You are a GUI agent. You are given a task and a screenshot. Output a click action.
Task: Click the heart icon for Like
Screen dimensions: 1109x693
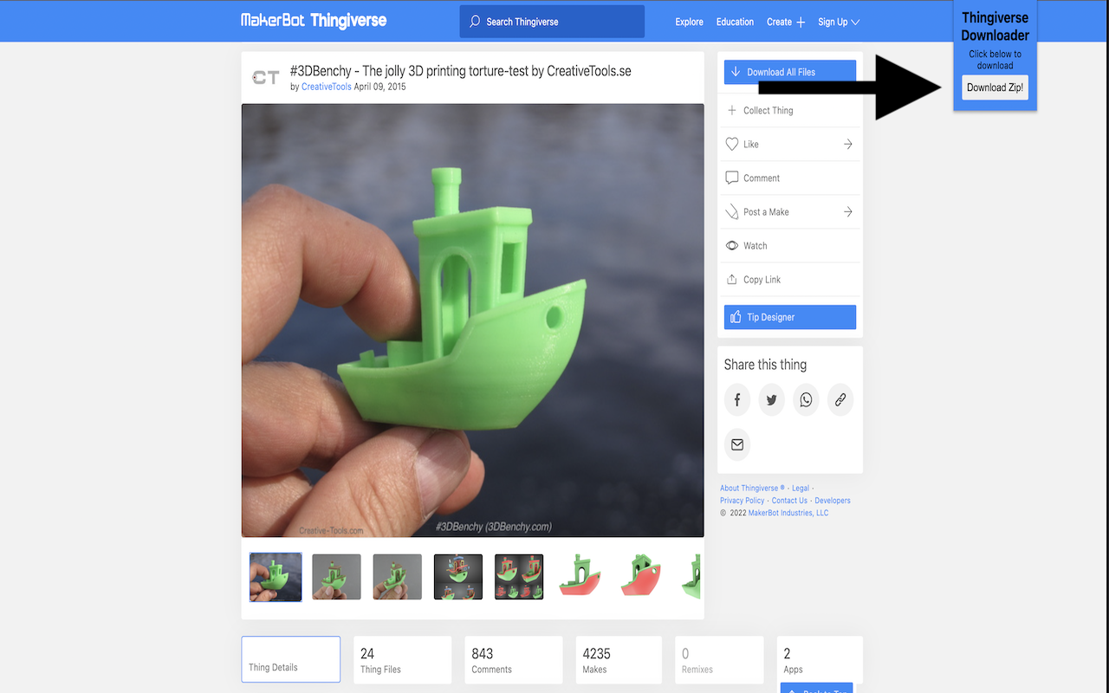732,144
